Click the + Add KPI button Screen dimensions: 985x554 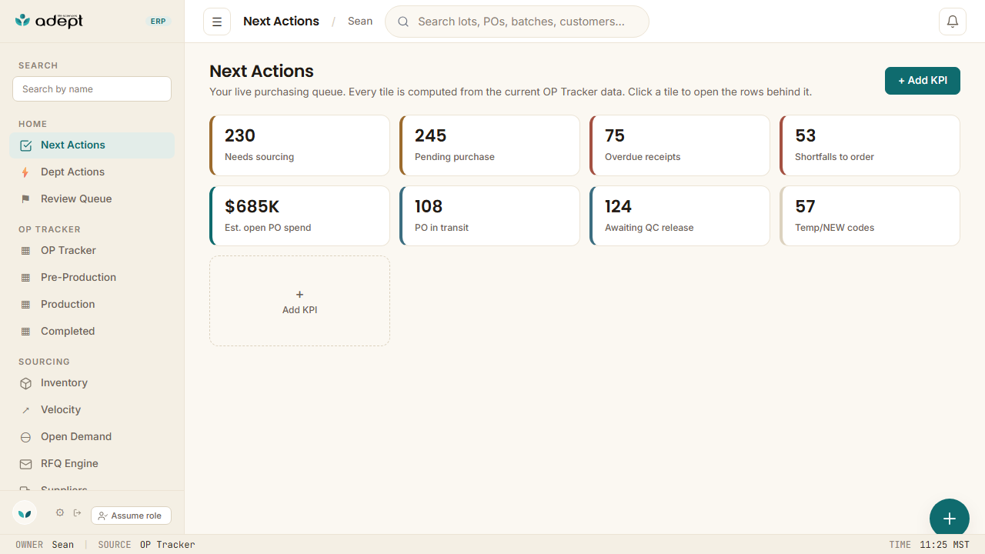click(x=923, y=81)
